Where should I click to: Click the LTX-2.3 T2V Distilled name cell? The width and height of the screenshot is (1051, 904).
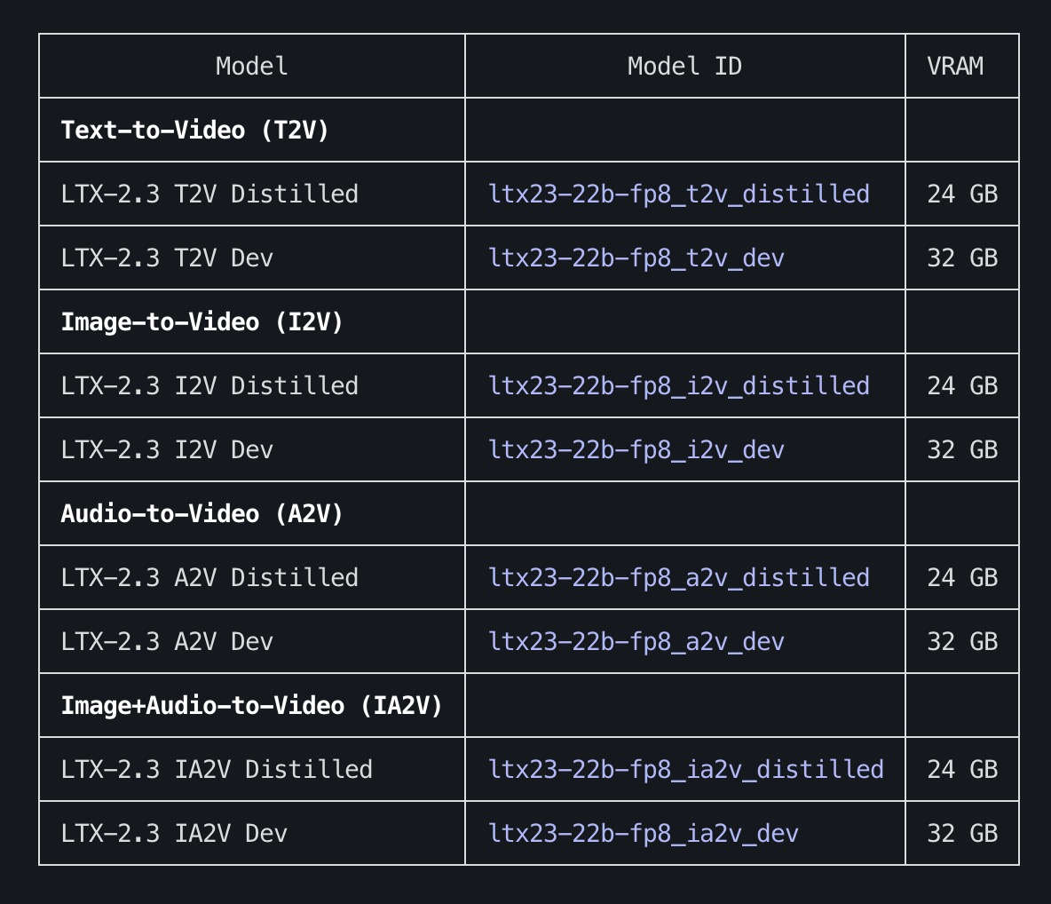point(209,194)
